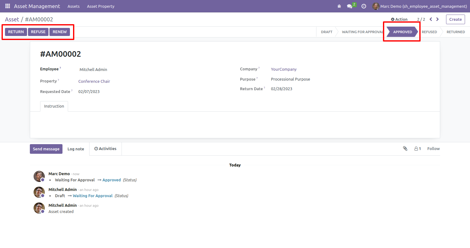Show followers via the person icon
This screenshot has height=248, width=470.
point(417,149)
